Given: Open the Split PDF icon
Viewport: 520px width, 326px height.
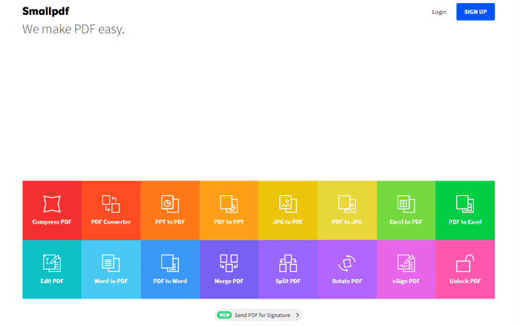Looking at the screenshot, I should click(x=288, y=263).
